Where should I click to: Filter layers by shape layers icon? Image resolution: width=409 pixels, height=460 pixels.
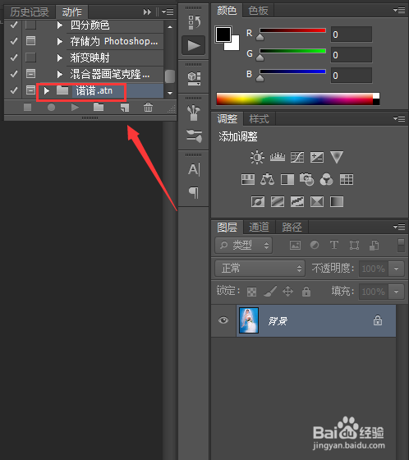(x=354, y=245)
